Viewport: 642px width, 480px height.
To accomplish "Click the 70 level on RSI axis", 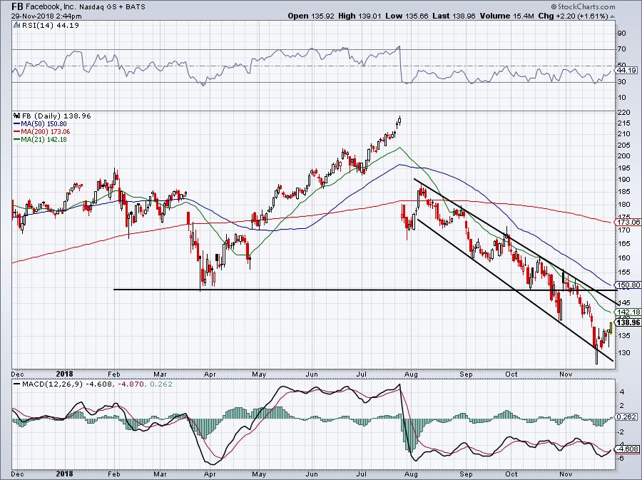I will [621, 49].
